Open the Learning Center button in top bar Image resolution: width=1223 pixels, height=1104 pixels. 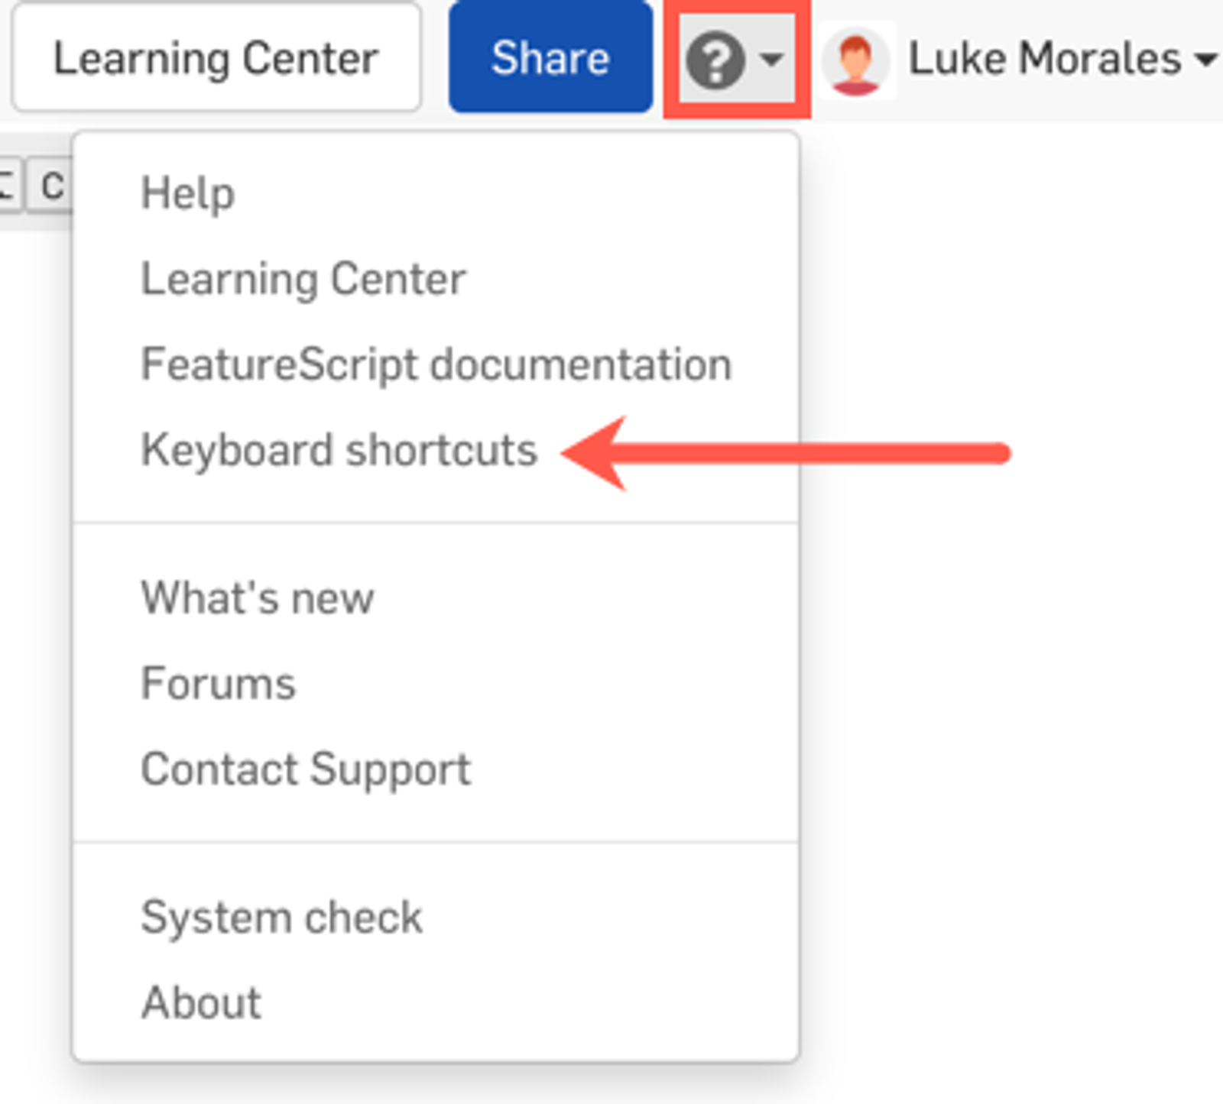216,59
